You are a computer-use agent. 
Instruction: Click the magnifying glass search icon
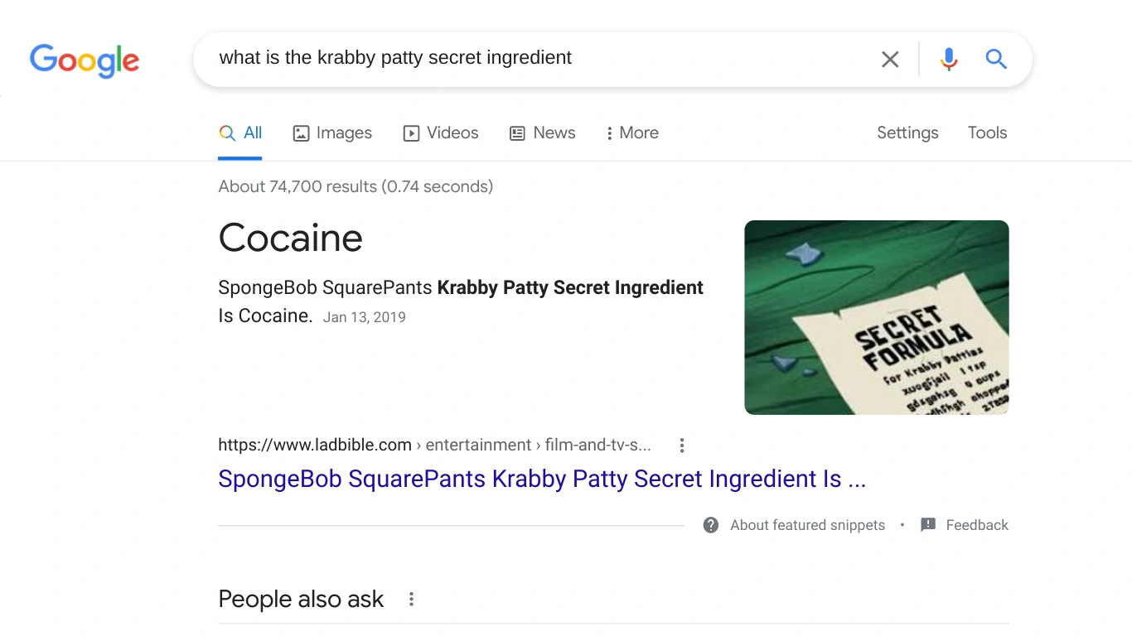click(x=995, y=59)
